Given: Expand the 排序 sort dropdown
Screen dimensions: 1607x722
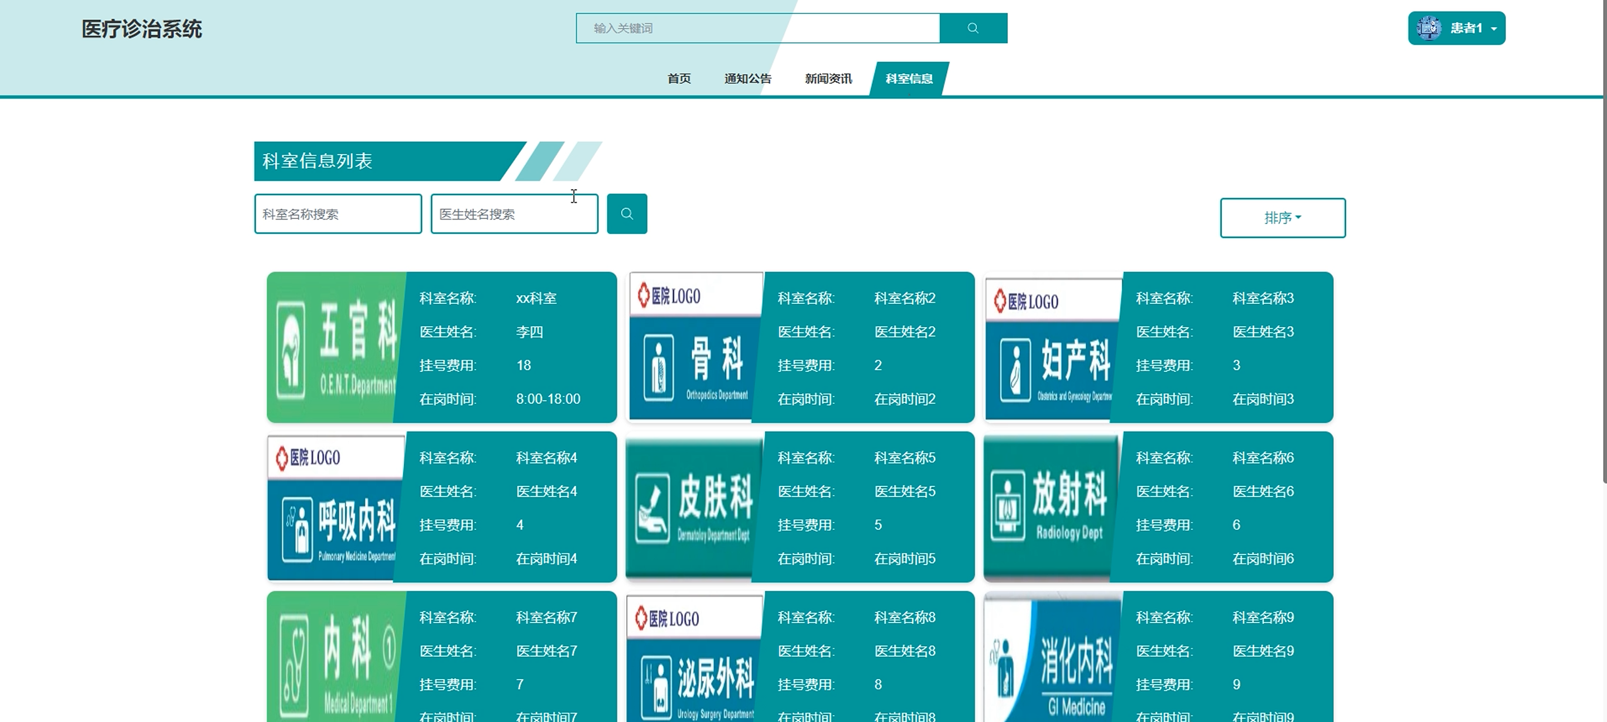Looking at the screenshot, I should click(x=1282, y=218).
